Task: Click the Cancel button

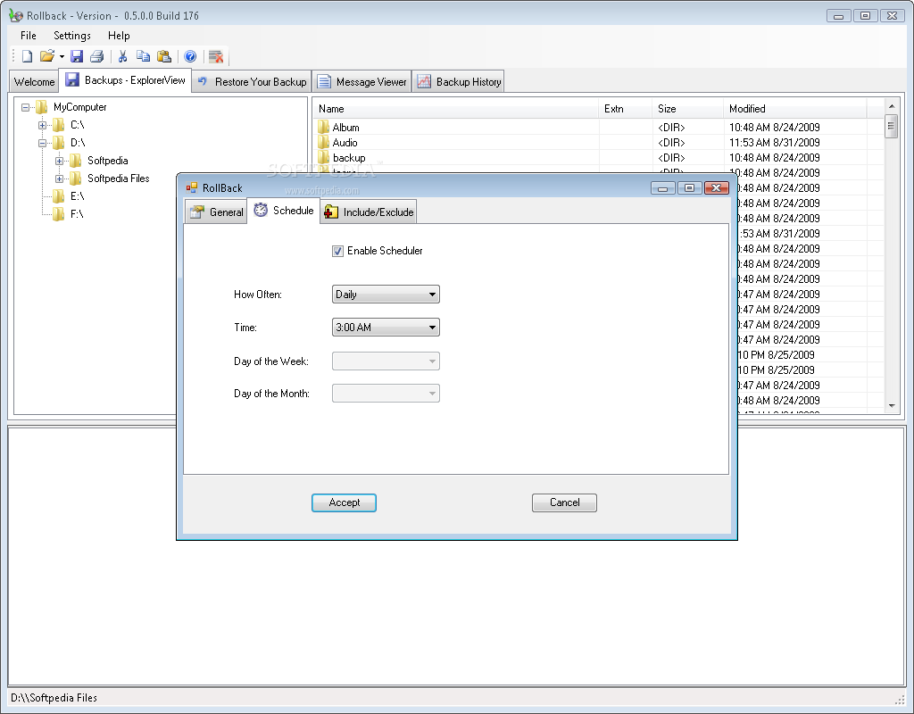Action: click(x=564, y=502)
